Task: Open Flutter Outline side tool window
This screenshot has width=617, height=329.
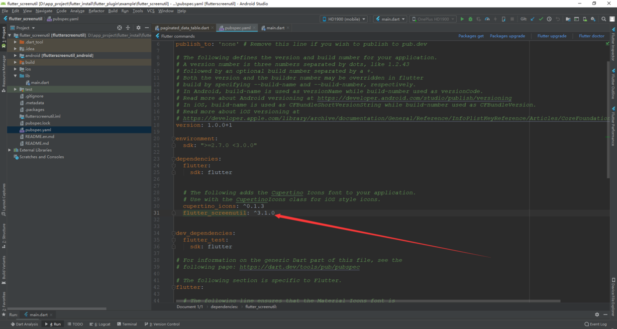Action: [613, 84]
